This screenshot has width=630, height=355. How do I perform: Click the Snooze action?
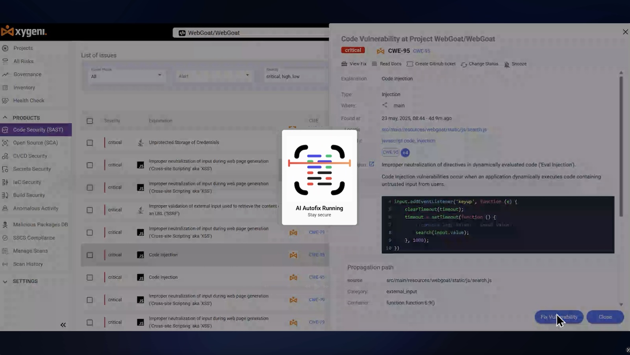(515, 64)
